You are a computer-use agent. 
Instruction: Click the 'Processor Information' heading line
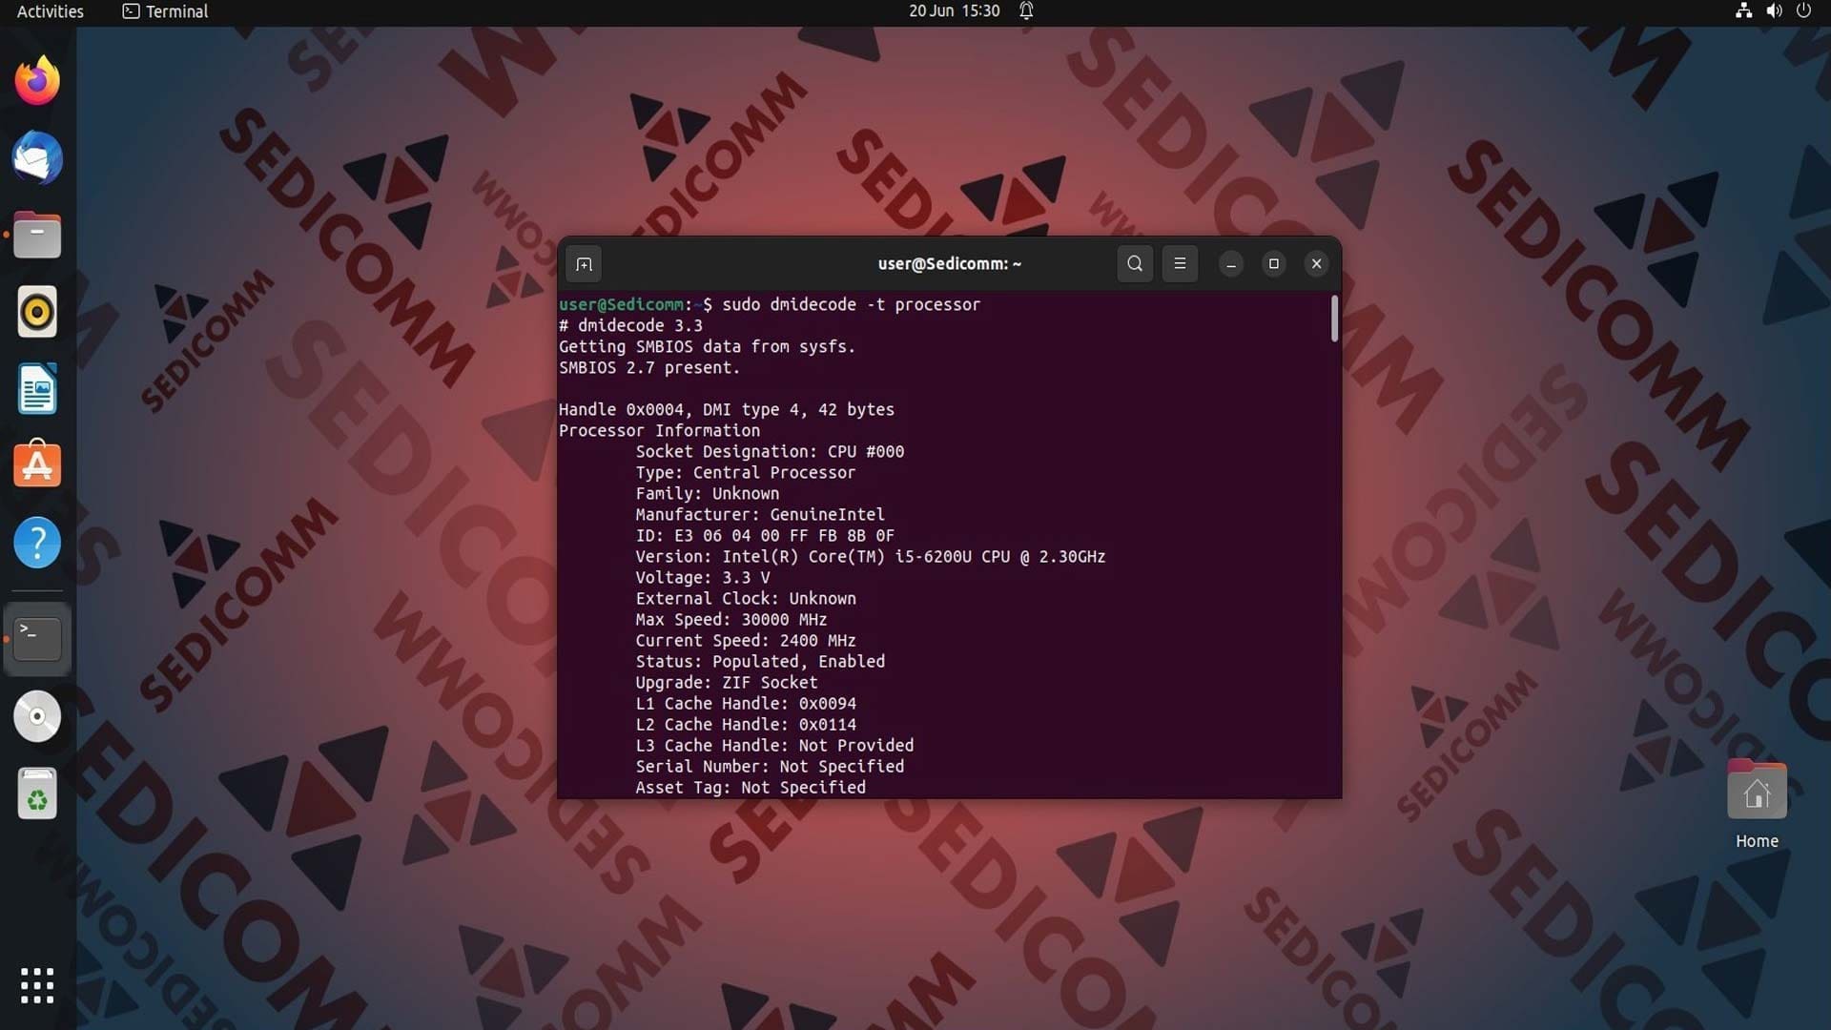(659, 431)
